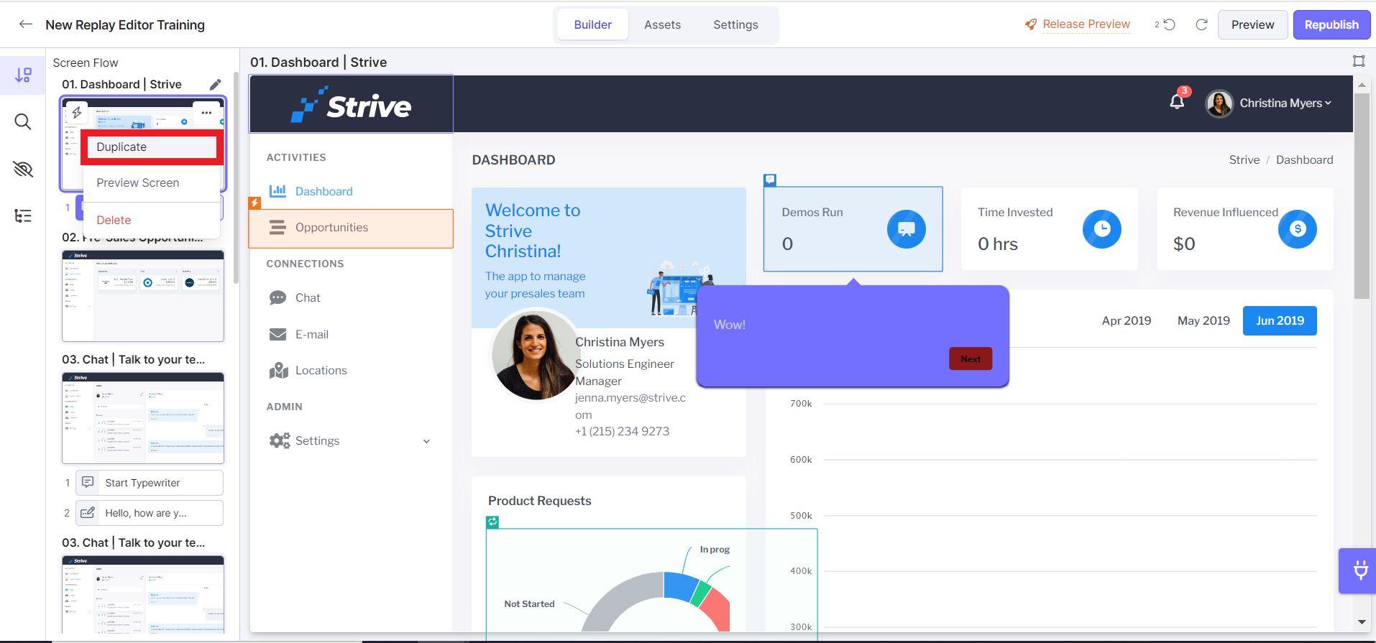Screen dimensions: 1376x643
Task: Click the Demos Run card
Action: pyautogui.click(x=853, y=229)
